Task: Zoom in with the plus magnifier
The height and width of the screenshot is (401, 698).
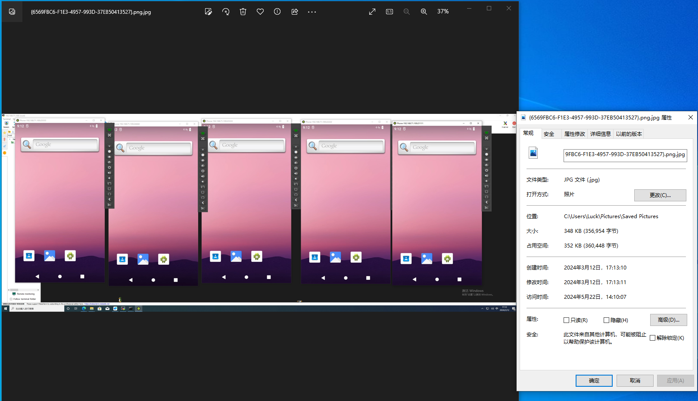Action: 424,12
